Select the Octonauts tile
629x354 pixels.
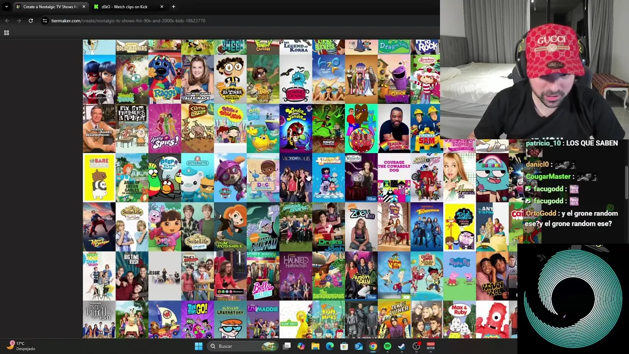click(198, 177)
